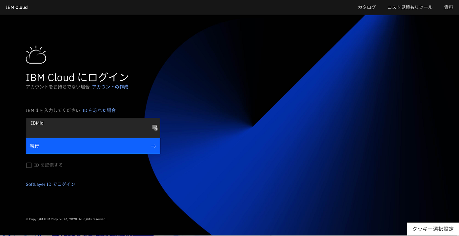Click the copyright IBM Corp. text
The height and width of the screenshot is (236, 459).
click(66, 219)
